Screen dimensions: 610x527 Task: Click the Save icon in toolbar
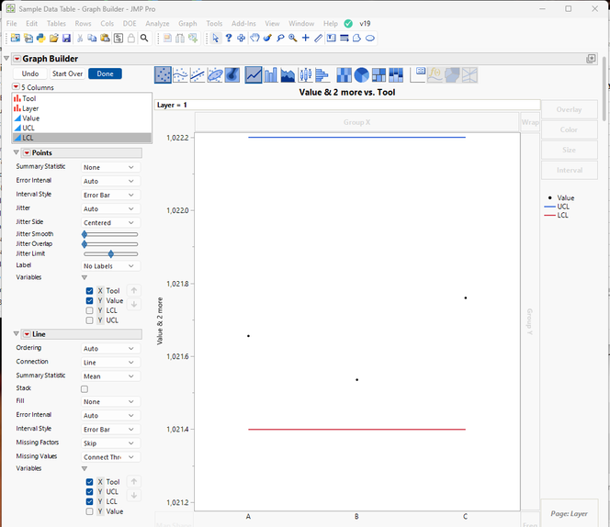pos(66,39)
